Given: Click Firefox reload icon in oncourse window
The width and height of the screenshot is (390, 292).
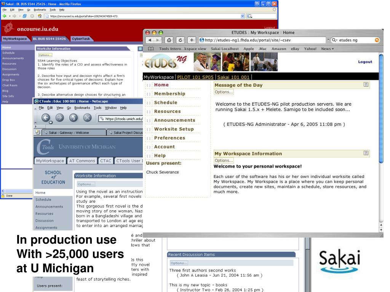Looking at the screenshot, I should [25, 16].
